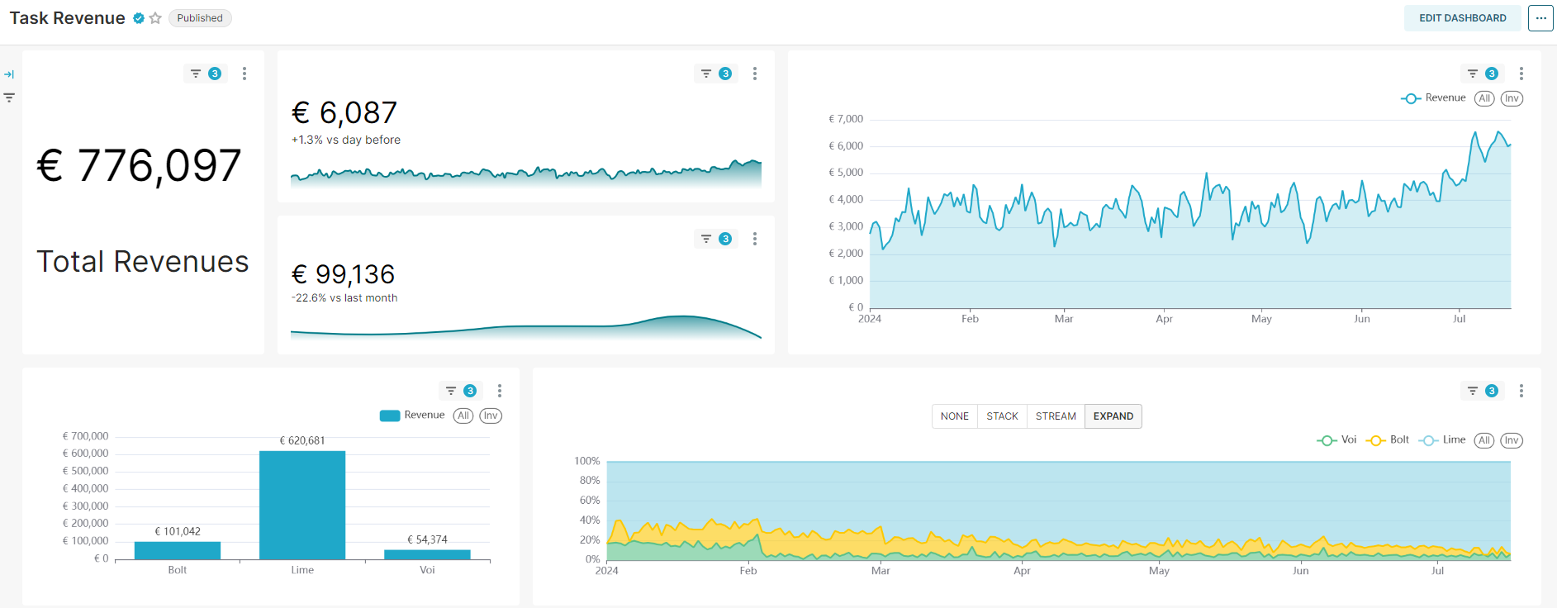Toggle the Bolt series in legend

1388,440
